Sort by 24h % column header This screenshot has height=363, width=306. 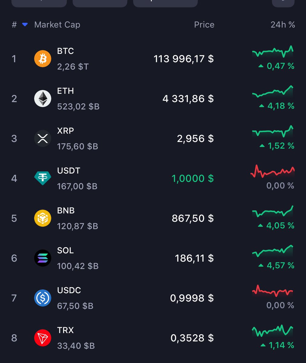tap(283, 25)
